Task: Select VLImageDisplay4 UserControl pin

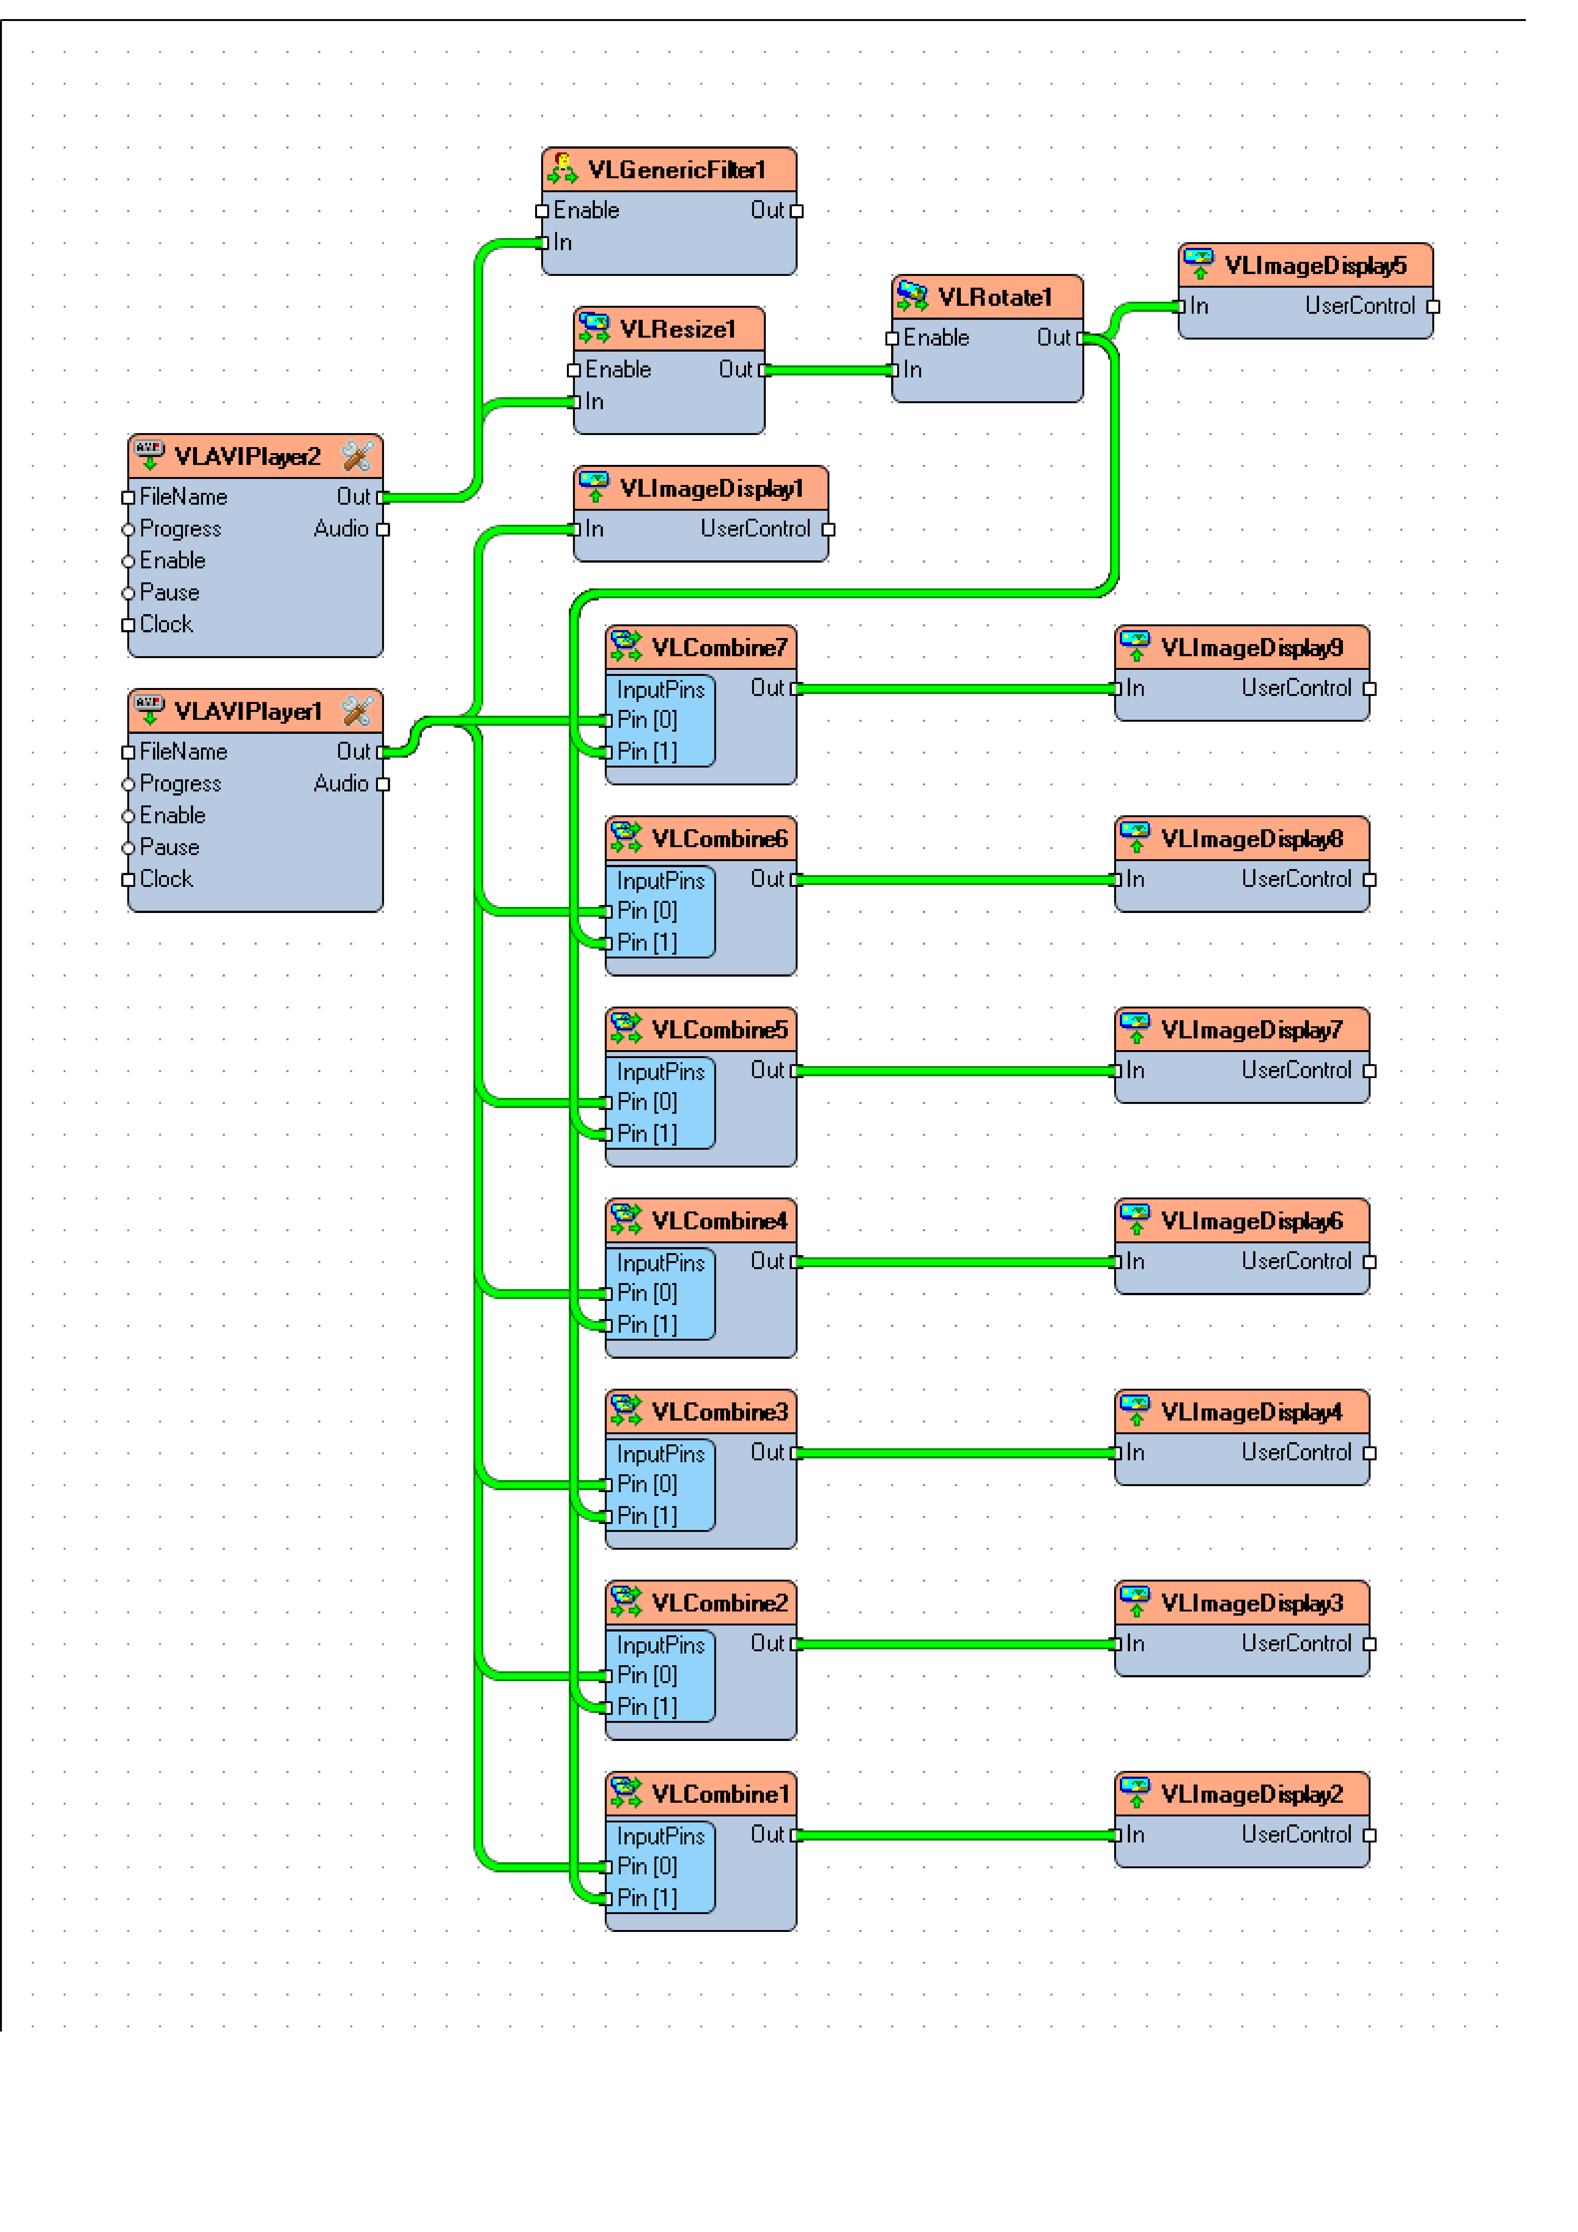Action: coord(1370,1453)
